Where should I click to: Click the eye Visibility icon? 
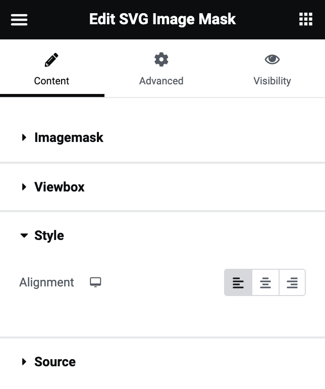pos(272,59)
